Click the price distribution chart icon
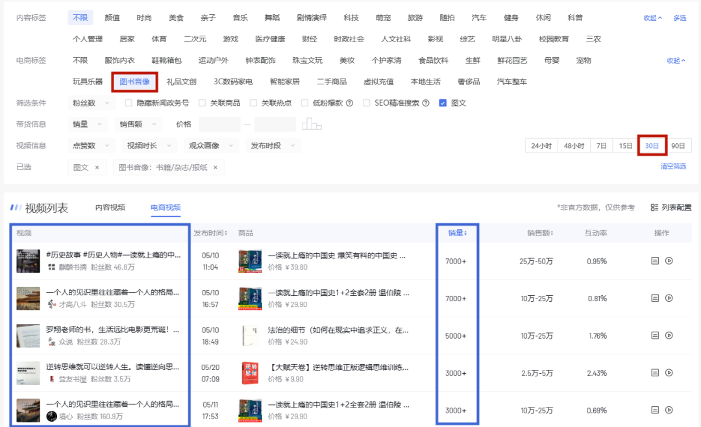Screen dimensions: 701x427 click(x=312, y=124)
